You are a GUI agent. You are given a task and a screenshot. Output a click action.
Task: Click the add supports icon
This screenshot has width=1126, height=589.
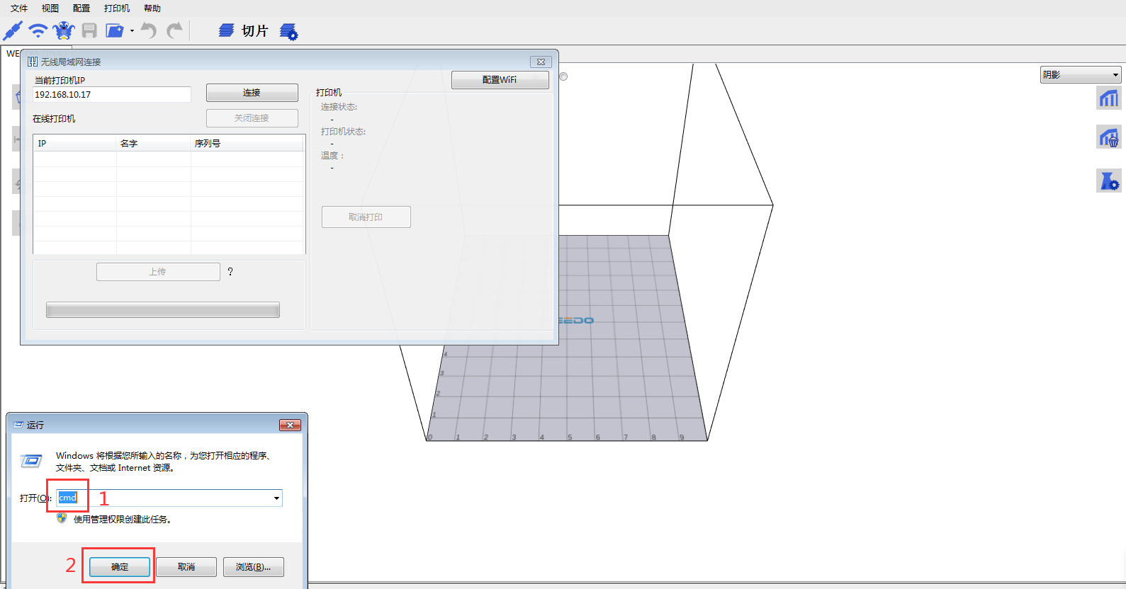click(1108, 98)
